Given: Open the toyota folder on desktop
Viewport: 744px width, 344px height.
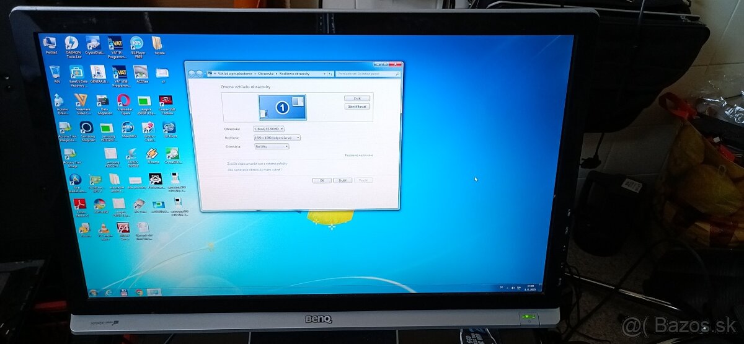Looking at the screenshot, I should tap(158, 46).
